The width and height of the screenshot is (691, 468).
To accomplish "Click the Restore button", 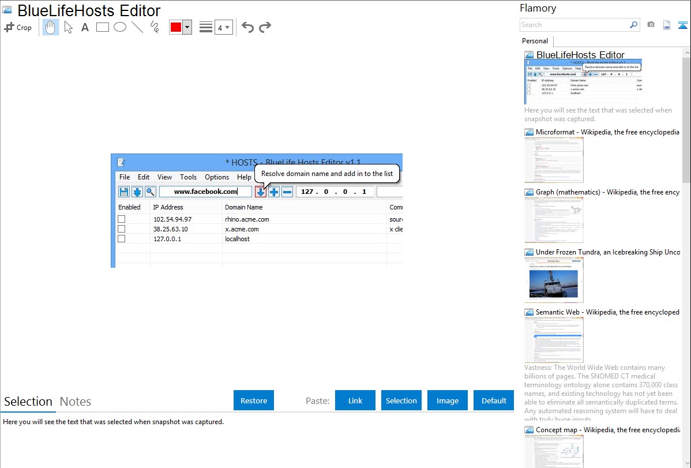I will [x=254, y=400].
